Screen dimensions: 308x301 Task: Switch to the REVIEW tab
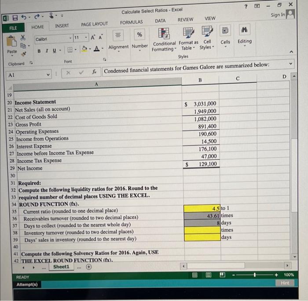pyautogui.click(x=185, y=20)
